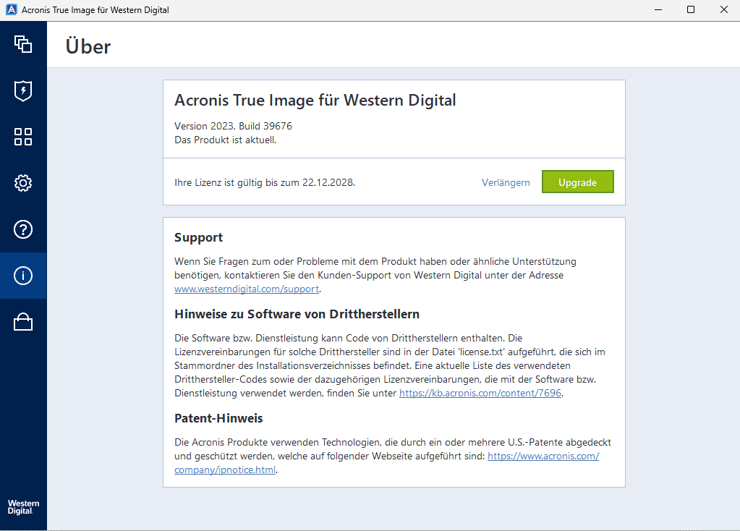Click 'Hinweise zu Software von Drittherstellern' heading

coord(297,315)
